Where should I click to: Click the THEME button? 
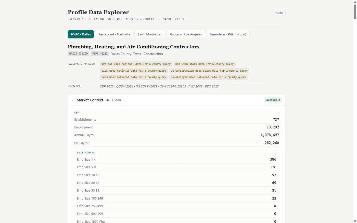[x=279, y=13]
